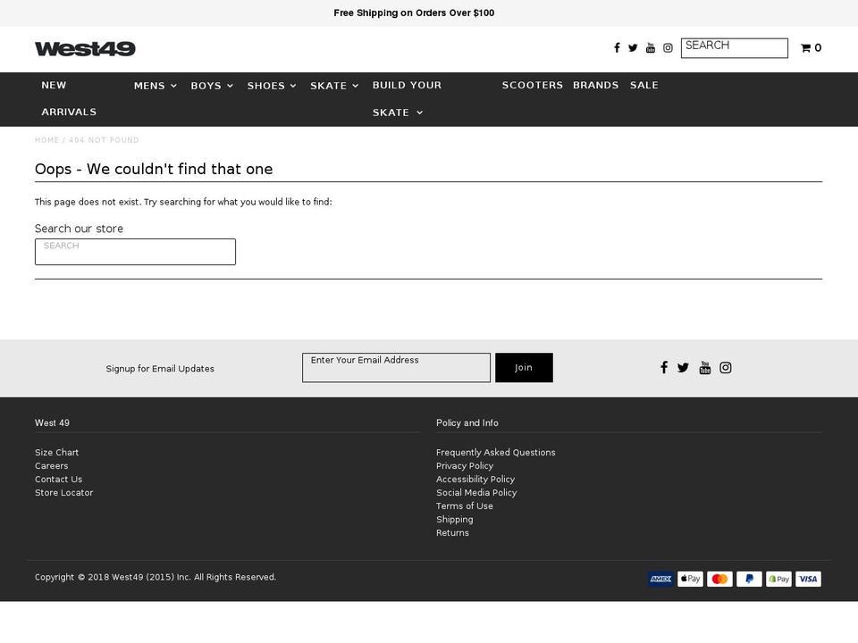Screen dimensions: 858x643
Task: Click the Visa payment icon
Action: (x=808, y=579)
